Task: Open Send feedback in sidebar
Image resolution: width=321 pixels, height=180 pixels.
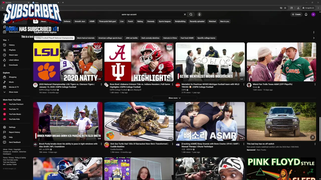Action: [15, 142]
